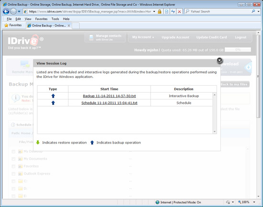This screenshot has width=263, height=207.
Task: Click green restore operation legend arrow
Action: (x=38, y=142)
